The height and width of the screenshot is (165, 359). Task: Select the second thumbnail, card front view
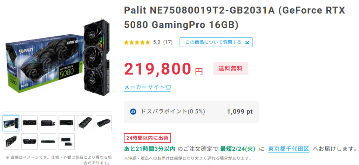[x=29, y=123]
